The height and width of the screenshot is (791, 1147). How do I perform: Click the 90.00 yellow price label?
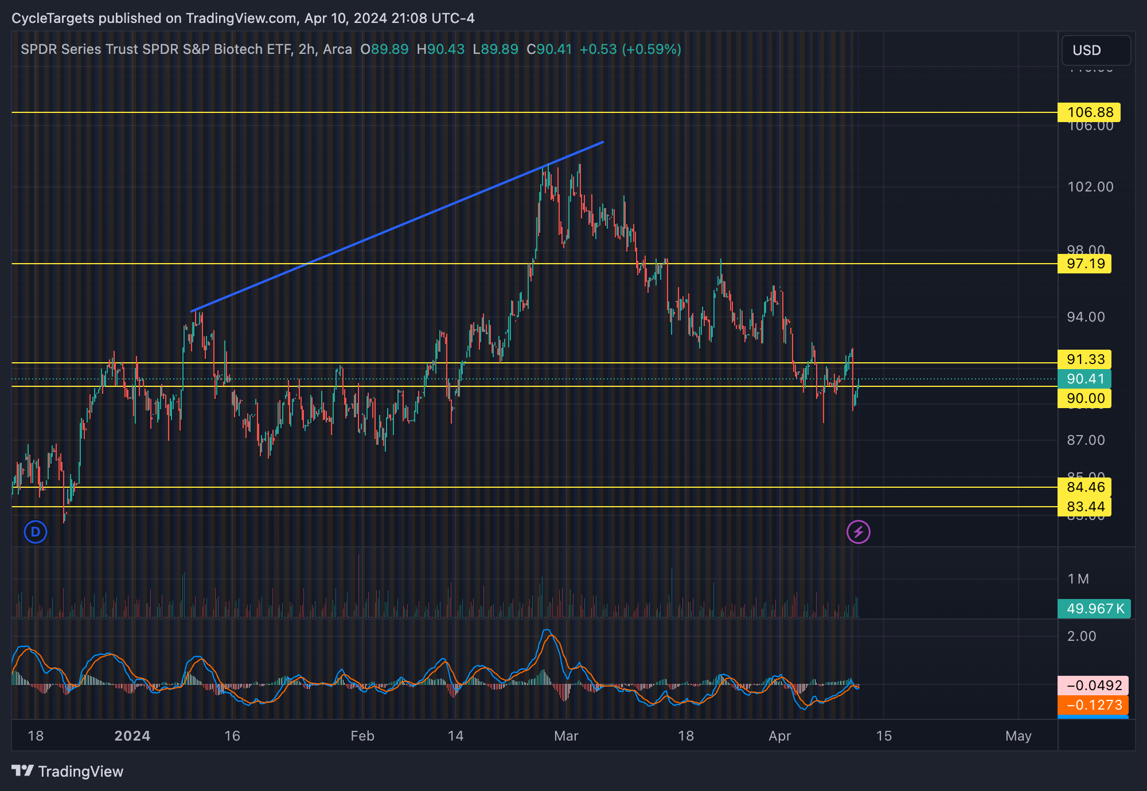coord(1084,398)
